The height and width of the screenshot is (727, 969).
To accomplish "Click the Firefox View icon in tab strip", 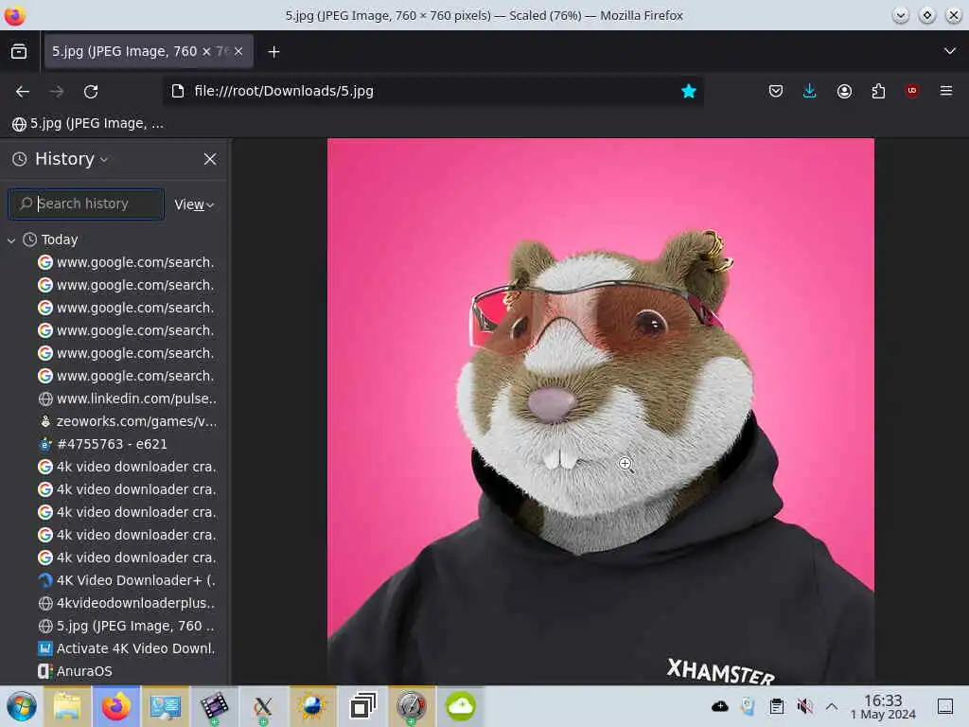I will pos(19,51).
